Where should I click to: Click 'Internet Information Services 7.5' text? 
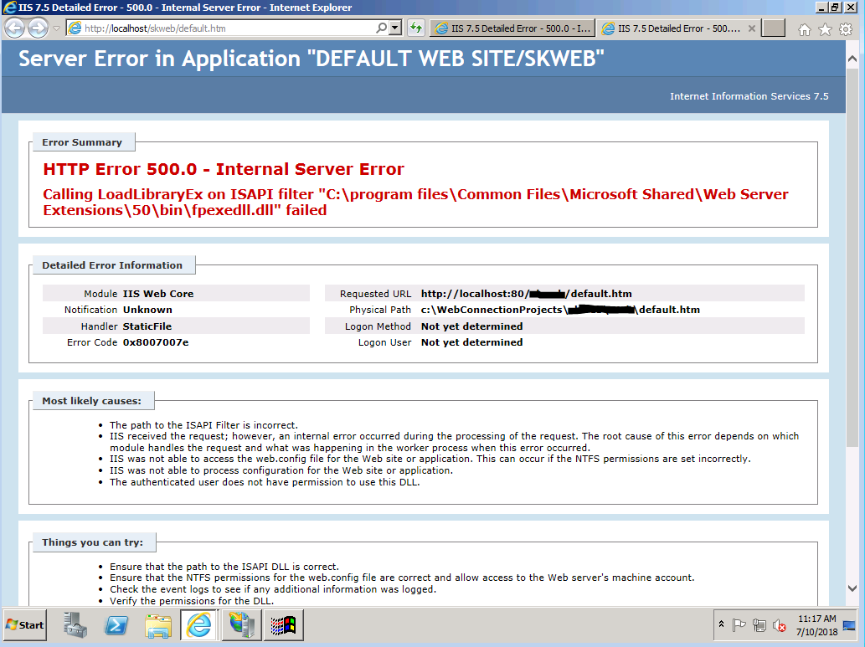[749, 96]
